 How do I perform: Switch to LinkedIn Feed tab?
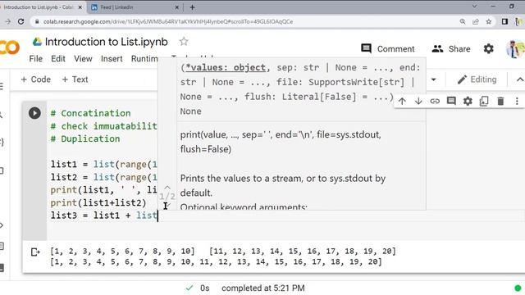[134, 7]
